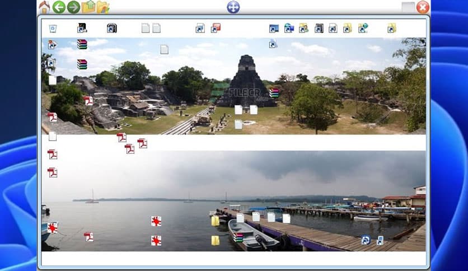Viewport: 468px width, 271px height.
Task: Open the red splat icon at the lake's left edge
Action: pos(53,228)
